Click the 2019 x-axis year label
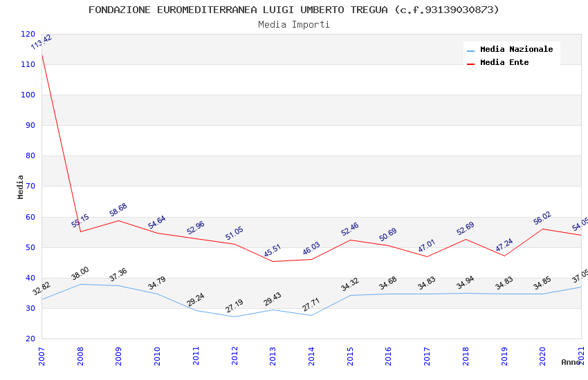 pos(504,357)
